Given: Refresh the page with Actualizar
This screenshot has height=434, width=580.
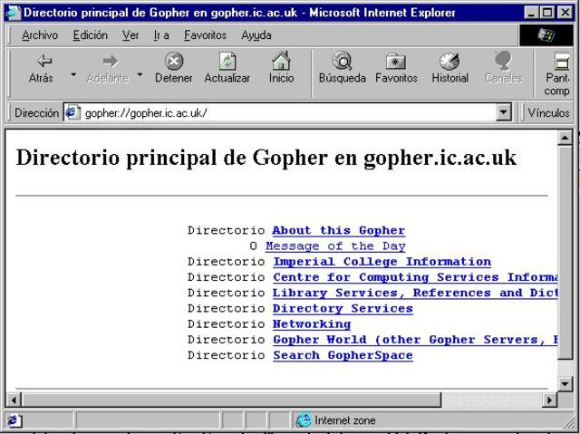Looking at the screenshot, I should pyautogui.click(x=227, y=69).
